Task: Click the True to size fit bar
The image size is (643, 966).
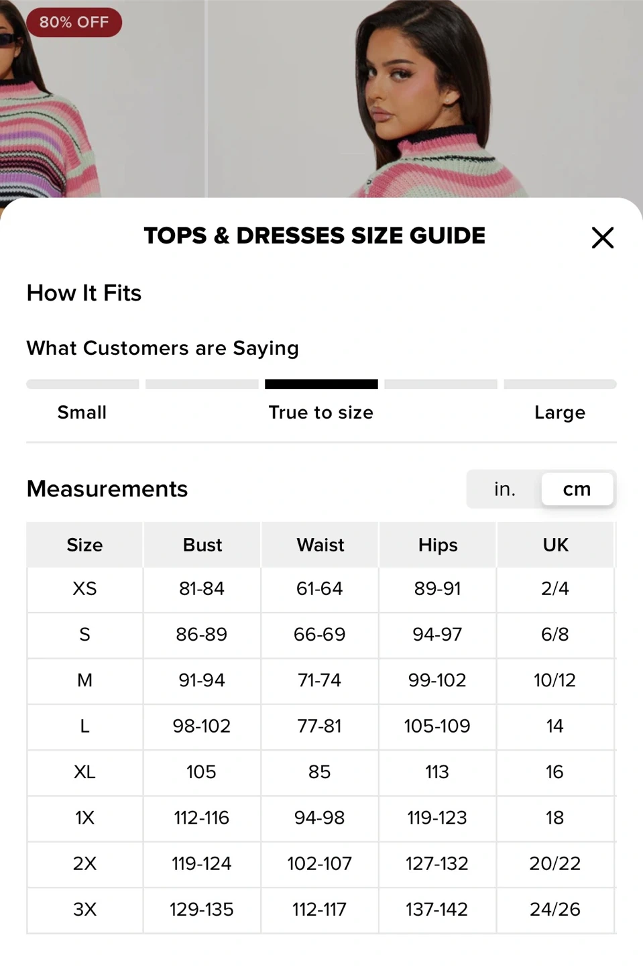Action: tap(321, 384)
